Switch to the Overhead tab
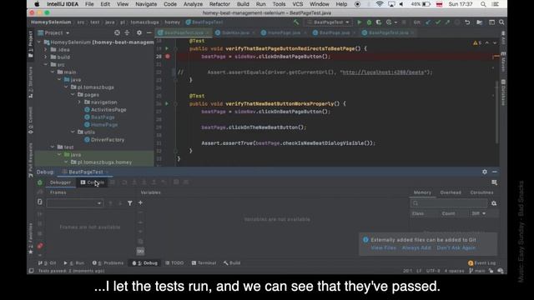 coord(451,192)
